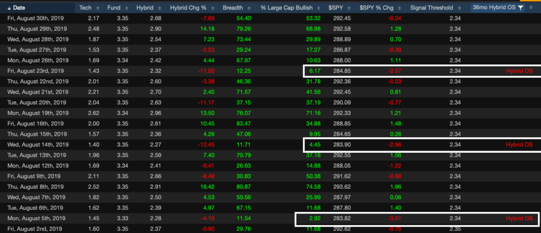This screenshot has height=233, width=541.
Task: Click the Breadth column sort arrows
Action: [x=250, y=7]
